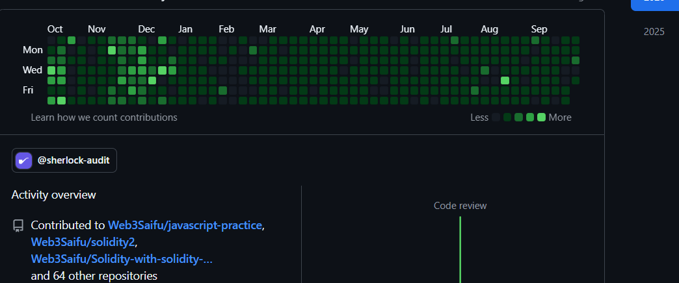Open Web3Saifu/solidity2 repository link
Screen dimensions: 679x283
[x=83, y=242]
